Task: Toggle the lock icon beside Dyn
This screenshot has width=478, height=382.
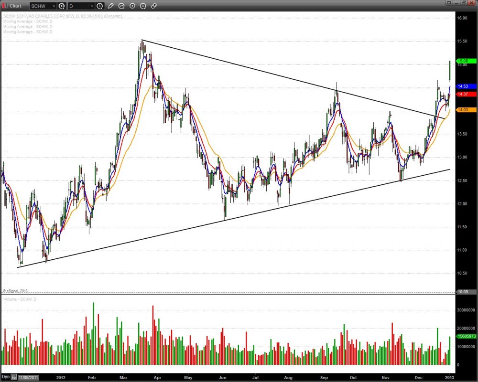Action: click(x=14, y=376)
